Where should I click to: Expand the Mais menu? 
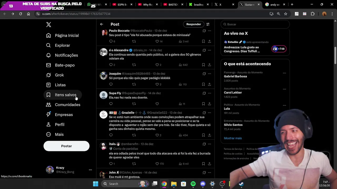pyautogui.click(x=55, y=134)
